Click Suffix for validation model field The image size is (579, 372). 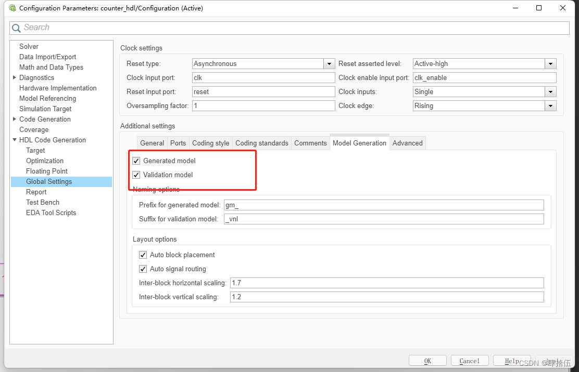pos(384,219)
